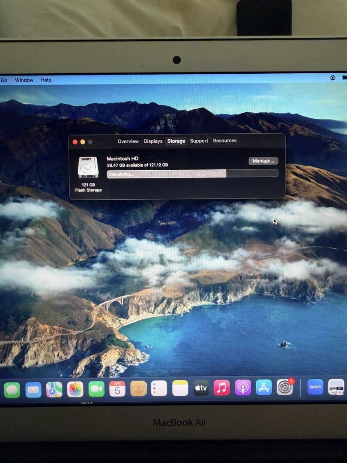Launch Podcasts from the Dock
This screenshot has height=463, width=347.
click(243, 388)
